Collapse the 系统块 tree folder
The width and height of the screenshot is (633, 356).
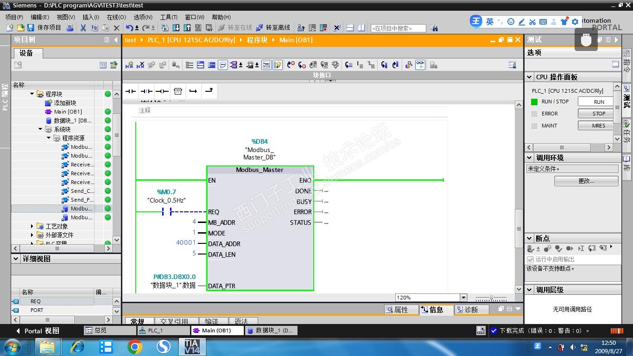[40, 129]
